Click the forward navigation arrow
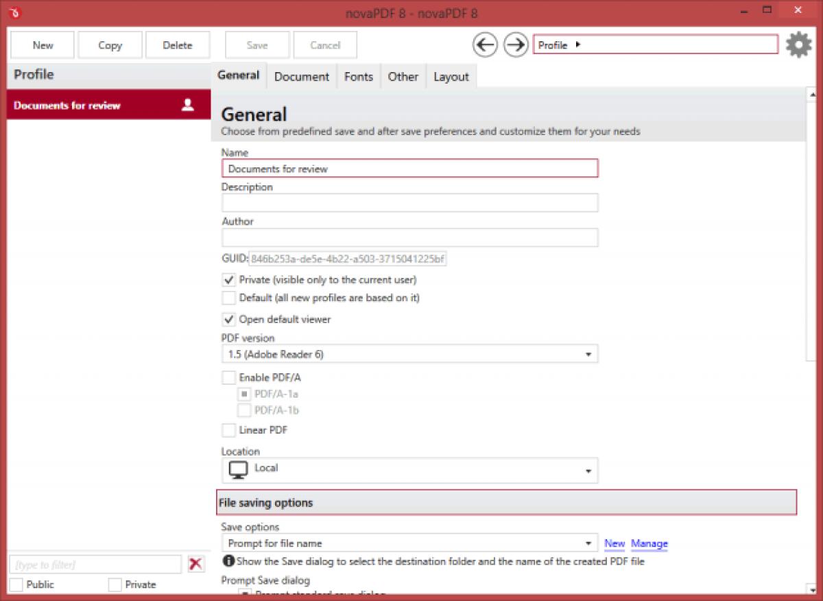The height and width of the screenshot is (601, 823). coord(516,45)
